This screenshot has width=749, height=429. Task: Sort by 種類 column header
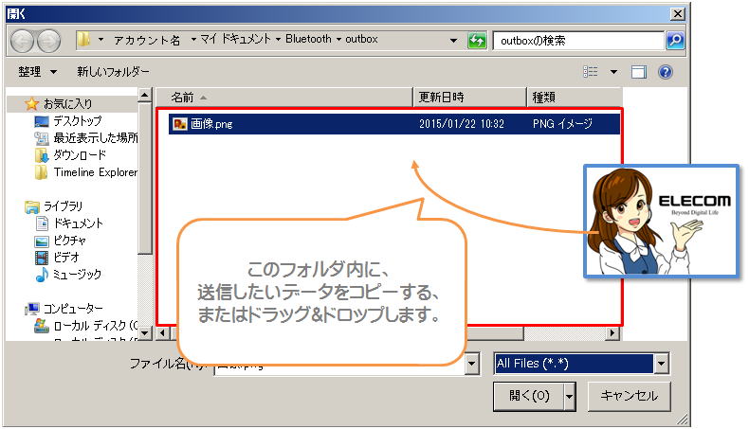pos(575,98)
